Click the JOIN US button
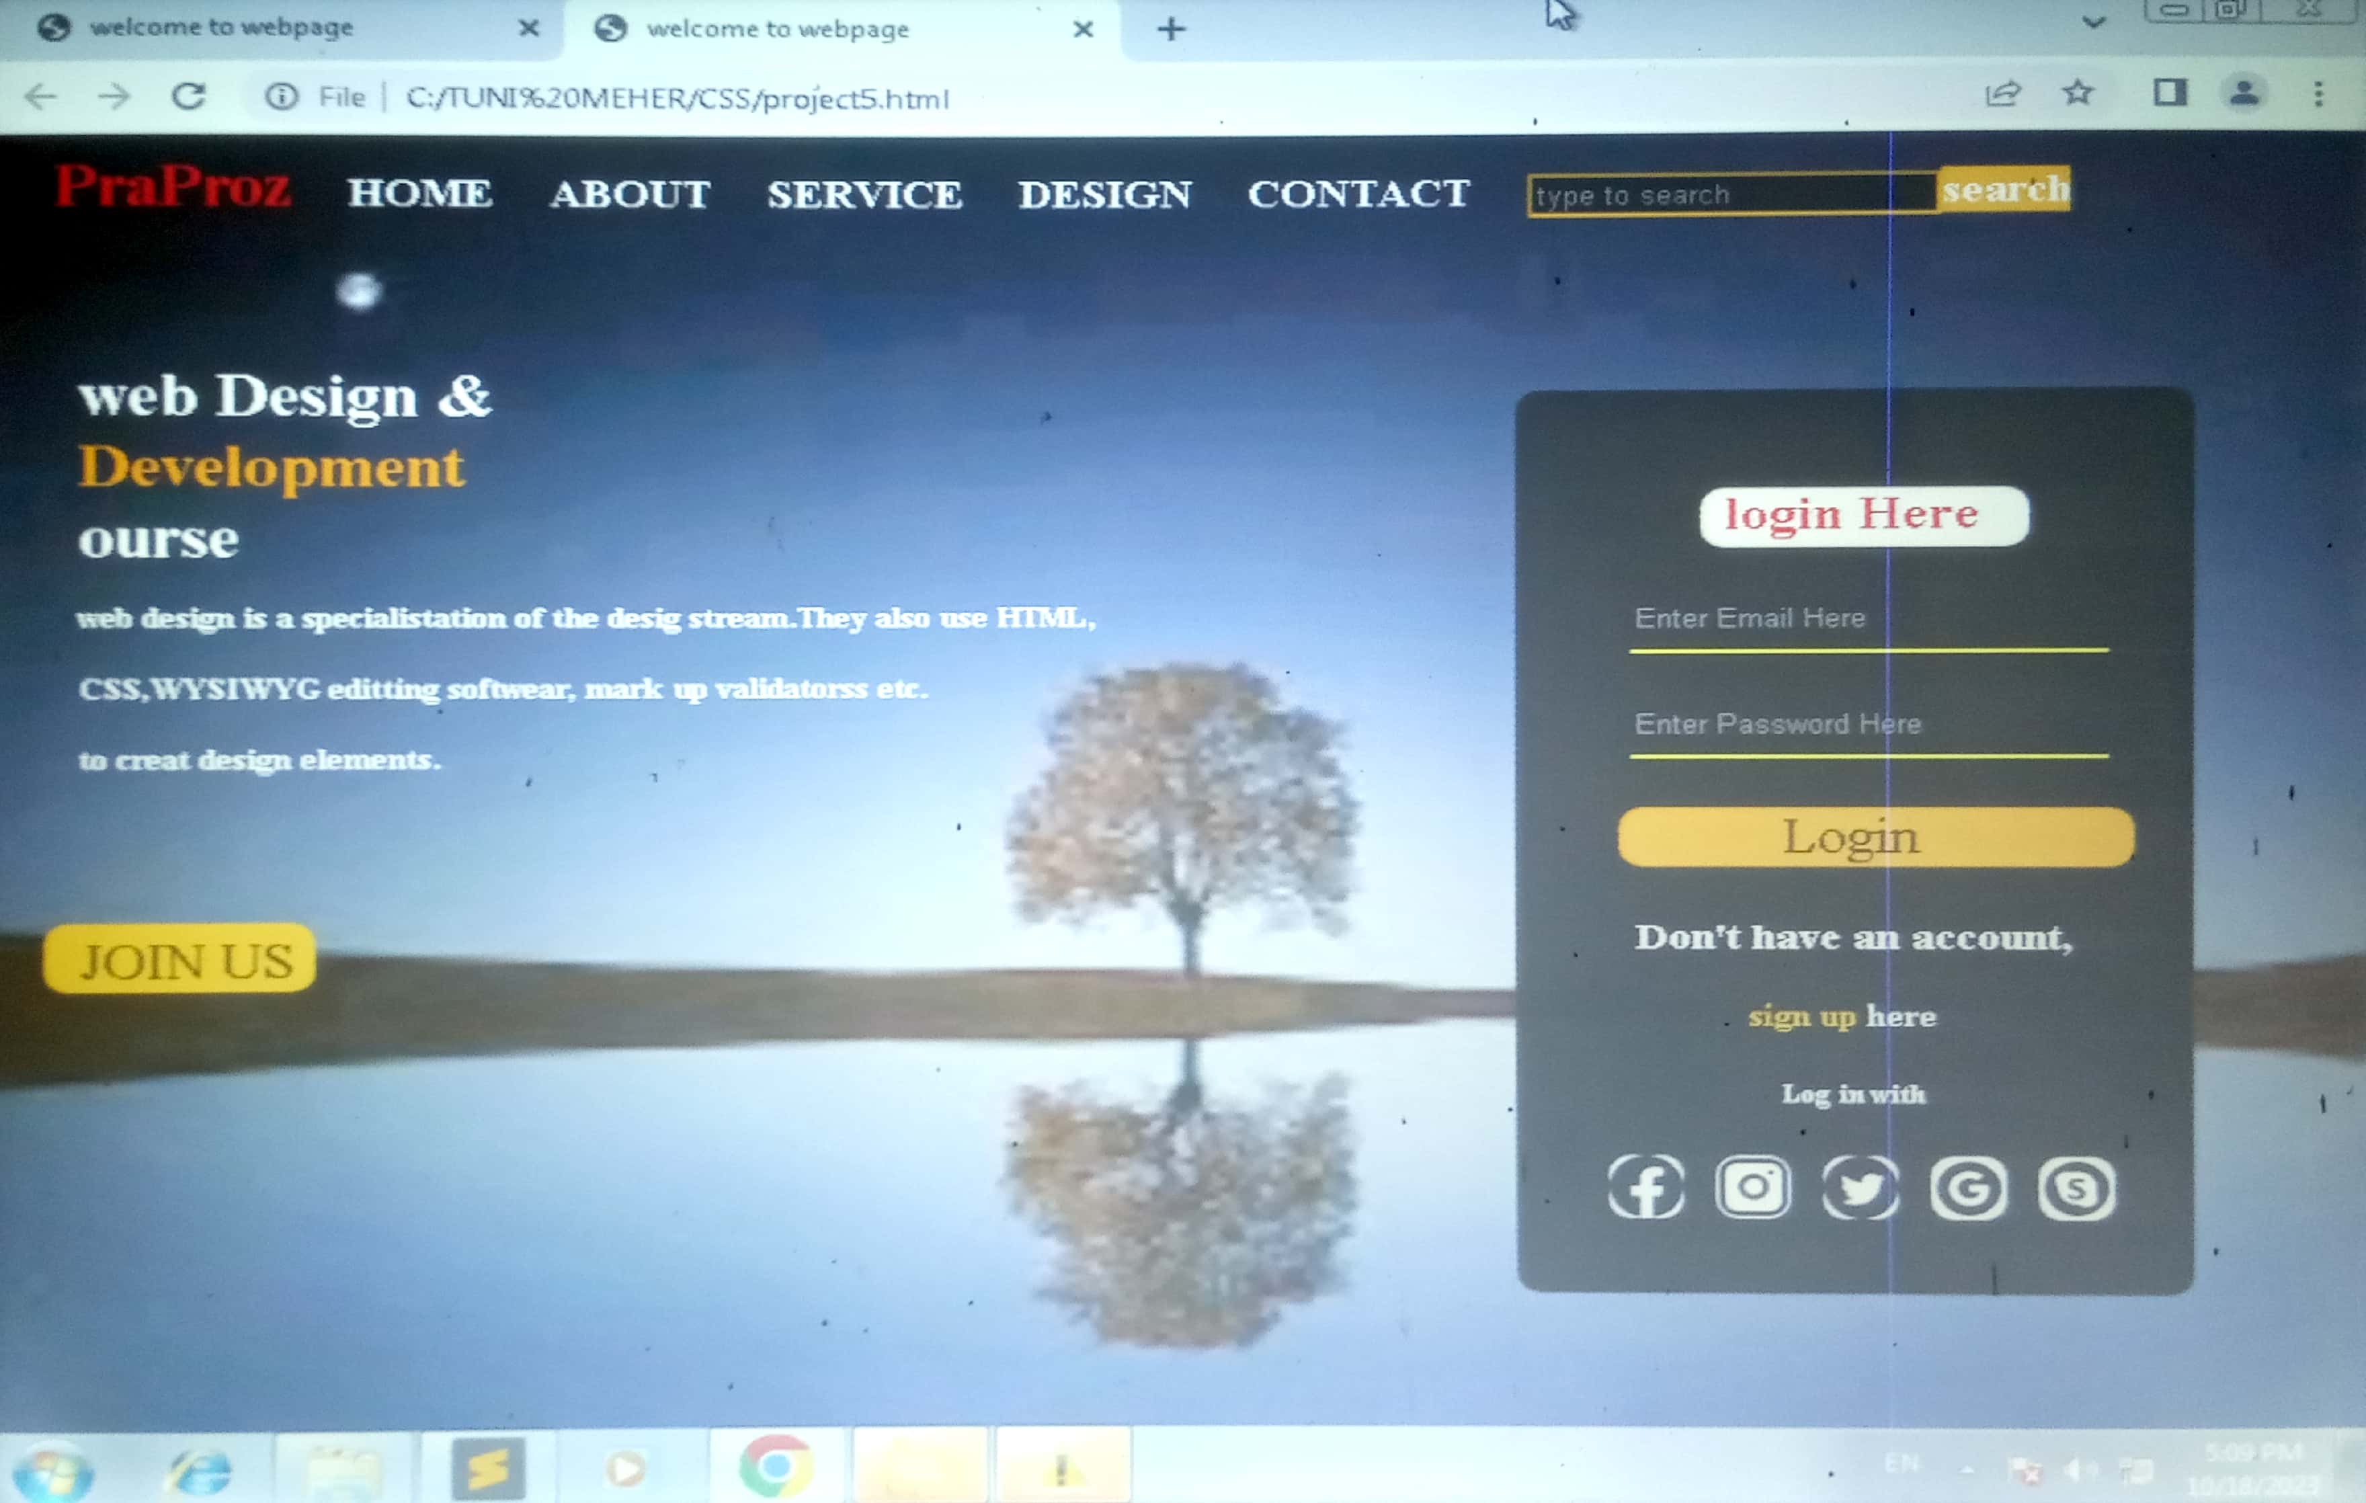The height and width of the screenshot is (1503, 2366). (x=180, y=960)
